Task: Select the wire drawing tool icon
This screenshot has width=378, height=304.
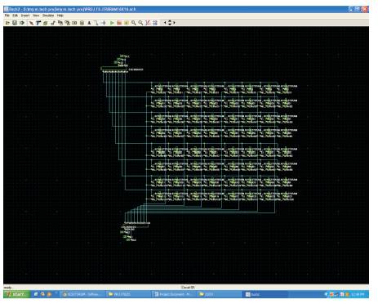Action: (x=96, y=23)
